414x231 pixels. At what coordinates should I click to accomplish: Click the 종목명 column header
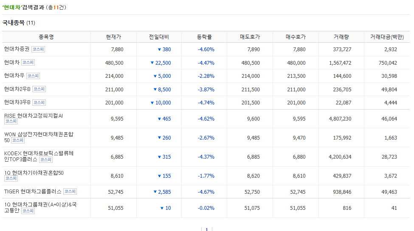(46, 37)
